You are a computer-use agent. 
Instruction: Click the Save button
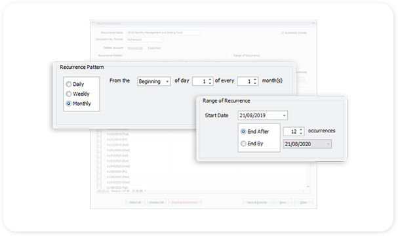[x=283, y=203]
